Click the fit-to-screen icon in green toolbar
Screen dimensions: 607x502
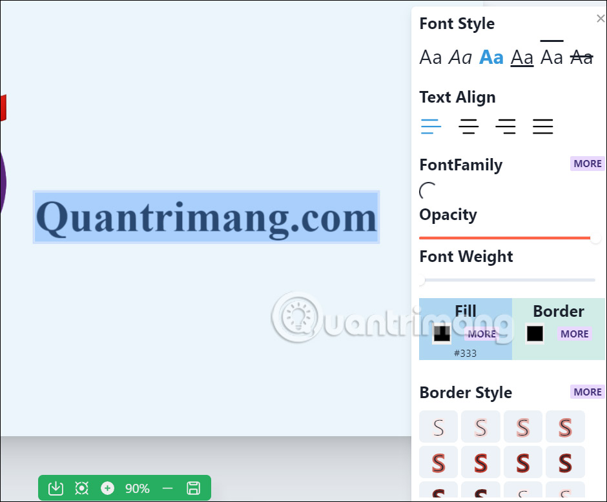(x=81, y=488)
